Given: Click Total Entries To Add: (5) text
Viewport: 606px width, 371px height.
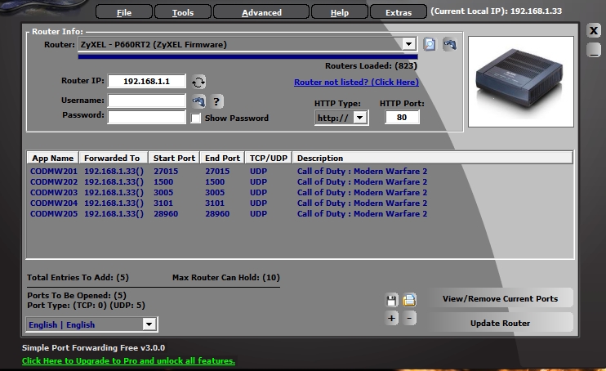Looking at the screenshot, I should [x=78, y=277].
